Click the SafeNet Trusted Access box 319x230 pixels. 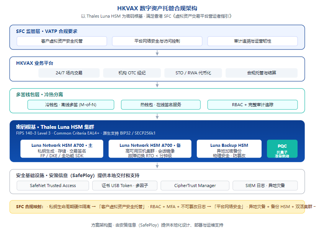click(53, 186)
